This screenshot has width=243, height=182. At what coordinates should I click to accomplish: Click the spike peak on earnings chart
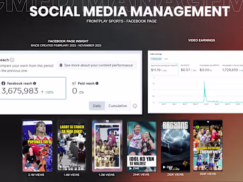[x=205, y=82]
